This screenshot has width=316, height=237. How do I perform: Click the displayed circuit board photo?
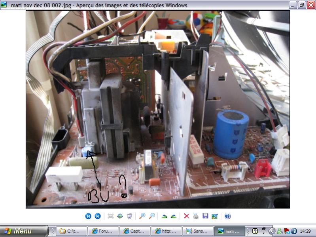tap(158, 110)
